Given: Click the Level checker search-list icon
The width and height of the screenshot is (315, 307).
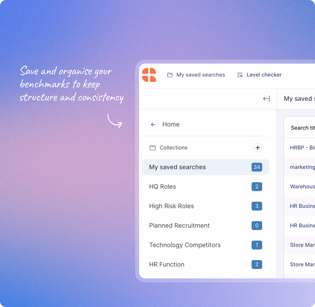Looking at the screenshot, I should point(240,75).
